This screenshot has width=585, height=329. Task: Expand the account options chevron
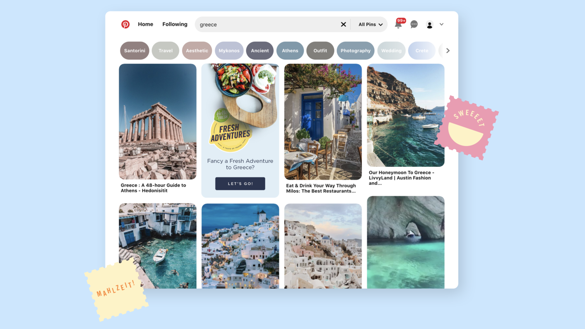coord(441,24)
